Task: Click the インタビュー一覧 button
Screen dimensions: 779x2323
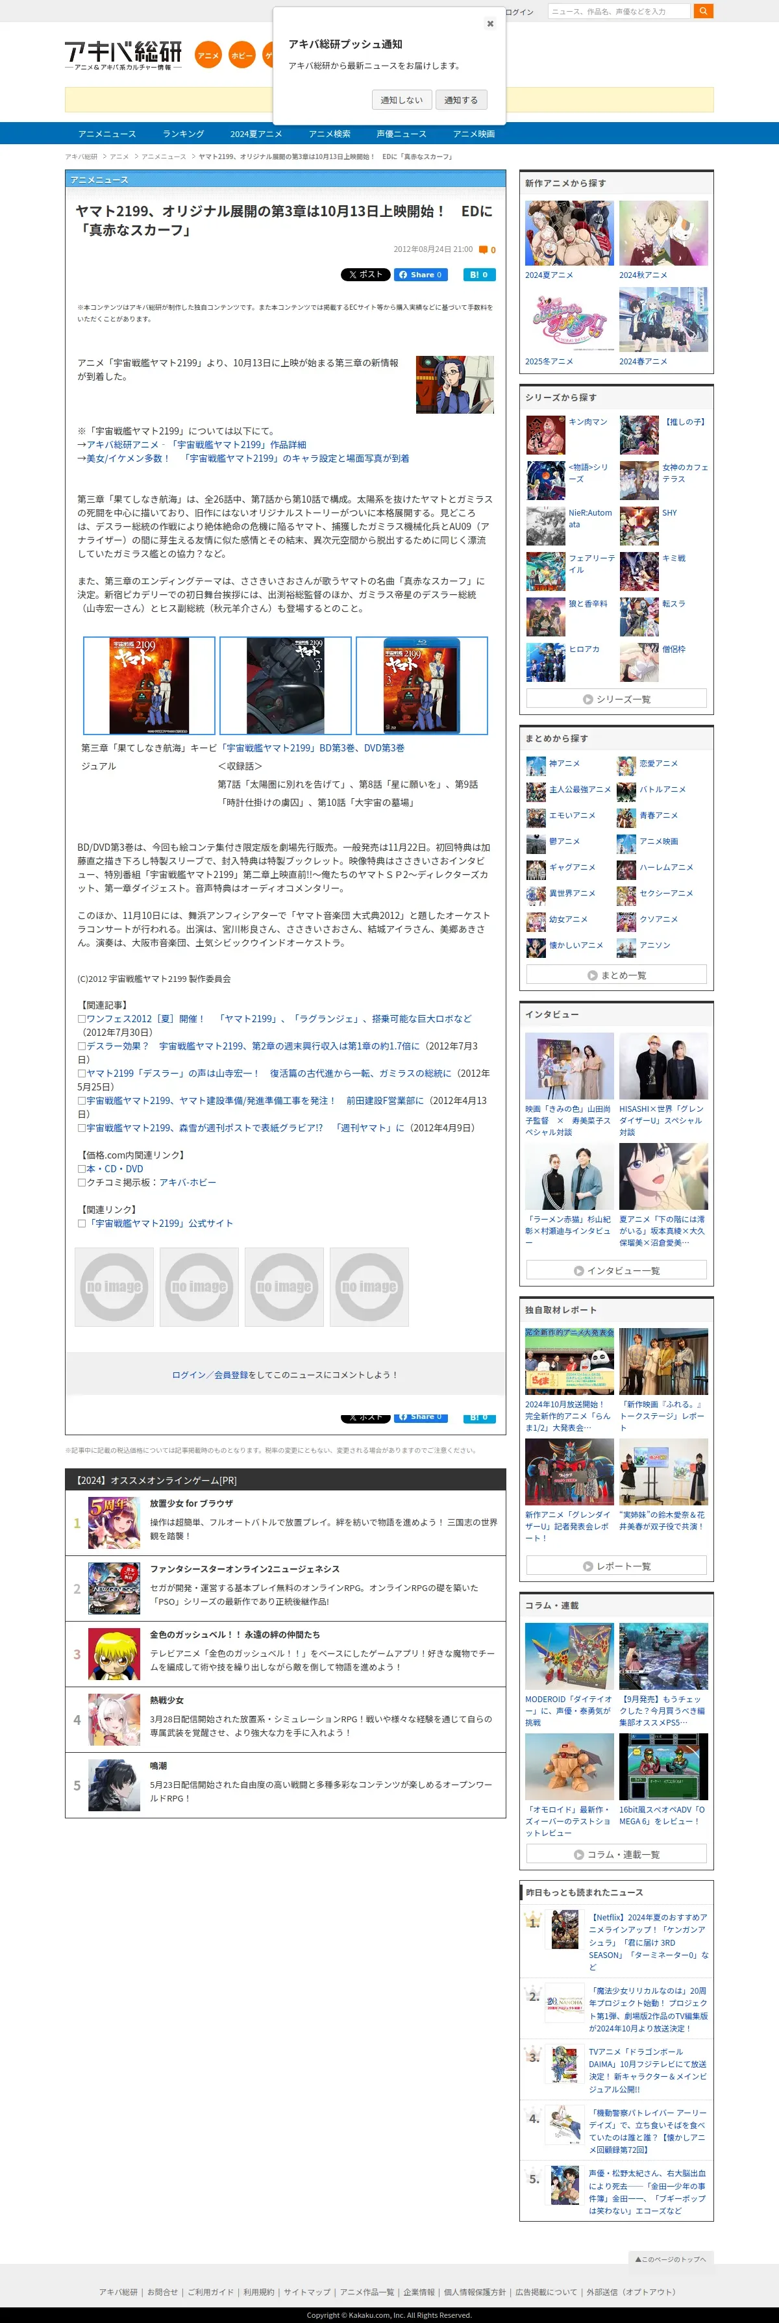Action: (x=617, y=1270)
